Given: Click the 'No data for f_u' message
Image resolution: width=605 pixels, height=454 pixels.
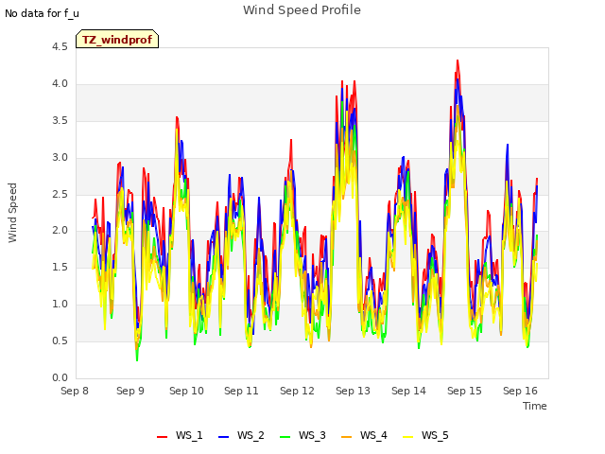Looking at the screenshot, I should pyautogui.click(x=42, y=13).
